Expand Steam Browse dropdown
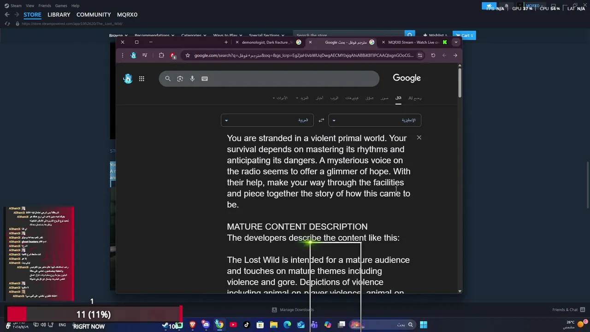 click(x=118, y=36)
